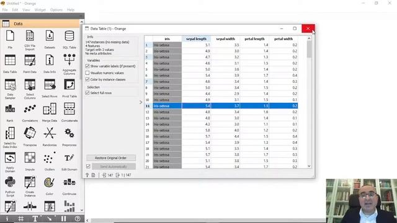
Task: Choose the Create Instance widget
Action: click(x=30, y=182)
